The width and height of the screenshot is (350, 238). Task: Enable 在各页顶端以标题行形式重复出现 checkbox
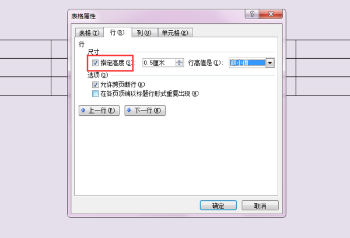pyautogui.click(x=95, y=94)
